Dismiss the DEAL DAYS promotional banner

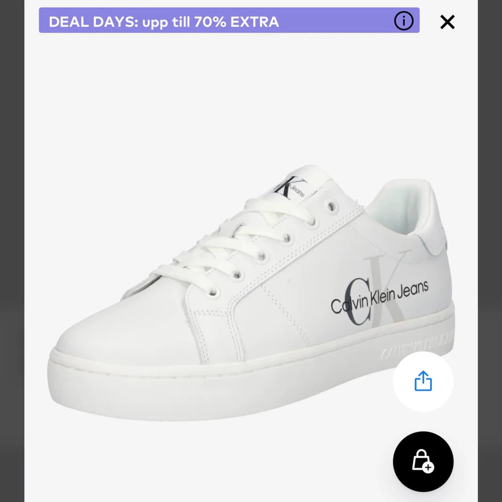(x=447, y=22)
